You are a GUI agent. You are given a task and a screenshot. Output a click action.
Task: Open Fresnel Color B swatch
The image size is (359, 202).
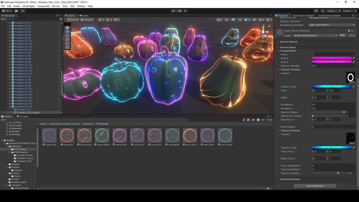332,62
